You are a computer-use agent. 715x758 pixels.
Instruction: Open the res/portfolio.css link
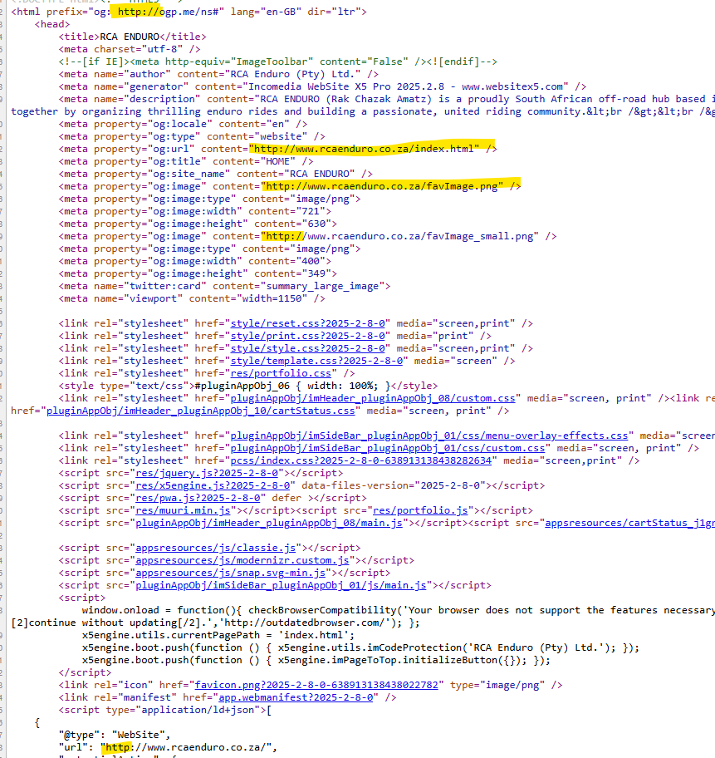tap(281, 374)
